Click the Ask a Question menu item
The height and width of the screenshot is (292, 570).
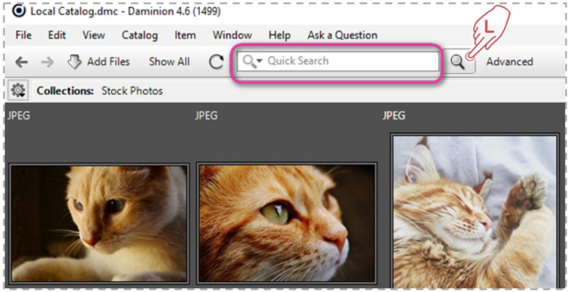342,35
